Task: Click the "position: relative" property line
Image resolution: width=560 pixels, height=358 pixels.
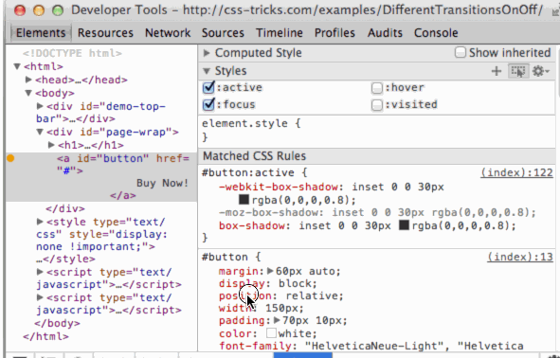Action: click(281, 295)
